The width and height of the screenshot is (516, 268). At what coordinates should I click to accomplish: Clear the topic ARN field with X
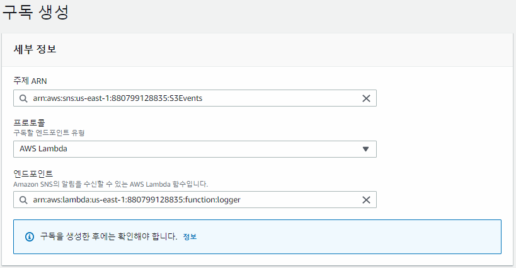click(366, 98)
